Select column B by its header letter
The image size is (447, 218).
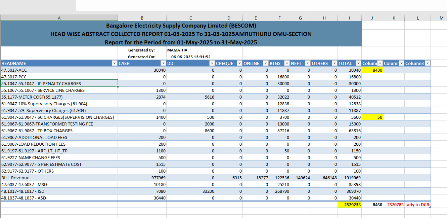(142, 18)
